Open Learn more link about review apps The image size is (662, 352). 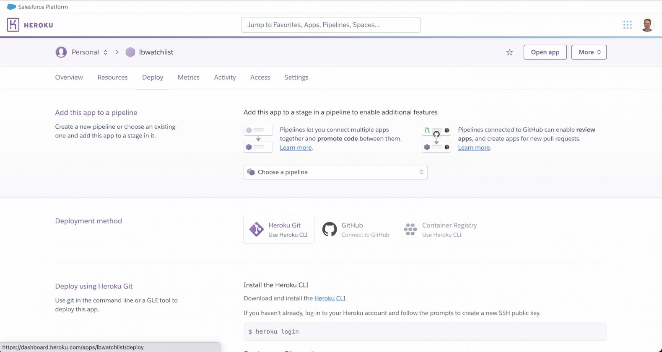point(474,148)
